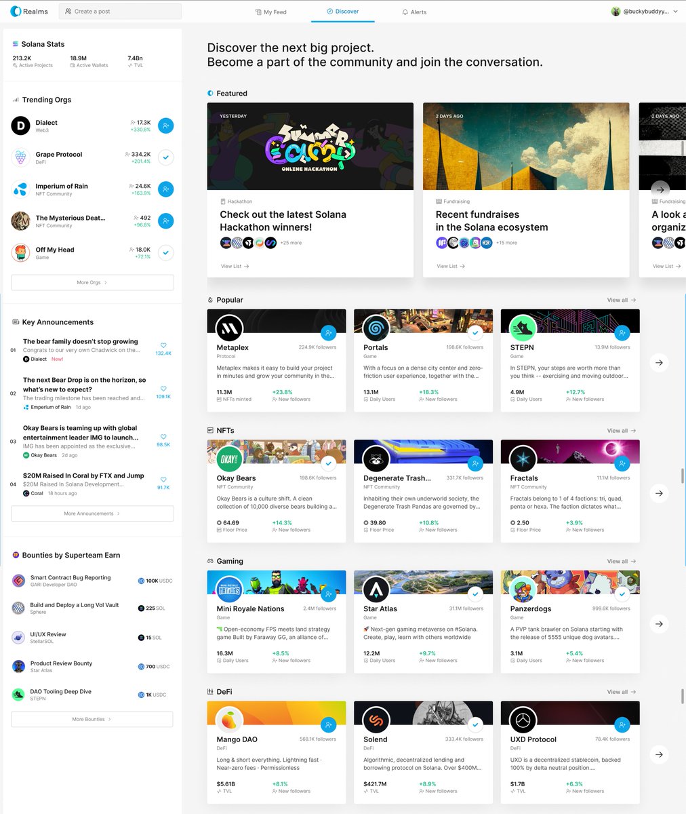
Task: Show next Popular projects with arrow
Action: [659, 362]
